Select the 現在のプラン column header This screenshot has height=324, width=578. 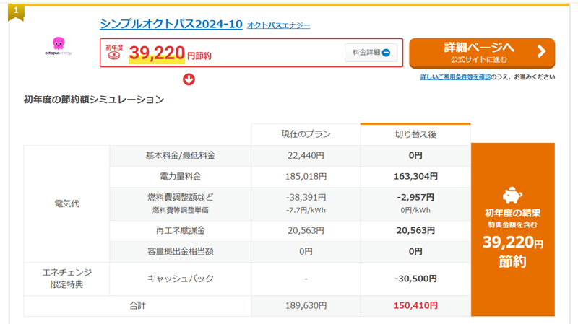coord(306,134)
